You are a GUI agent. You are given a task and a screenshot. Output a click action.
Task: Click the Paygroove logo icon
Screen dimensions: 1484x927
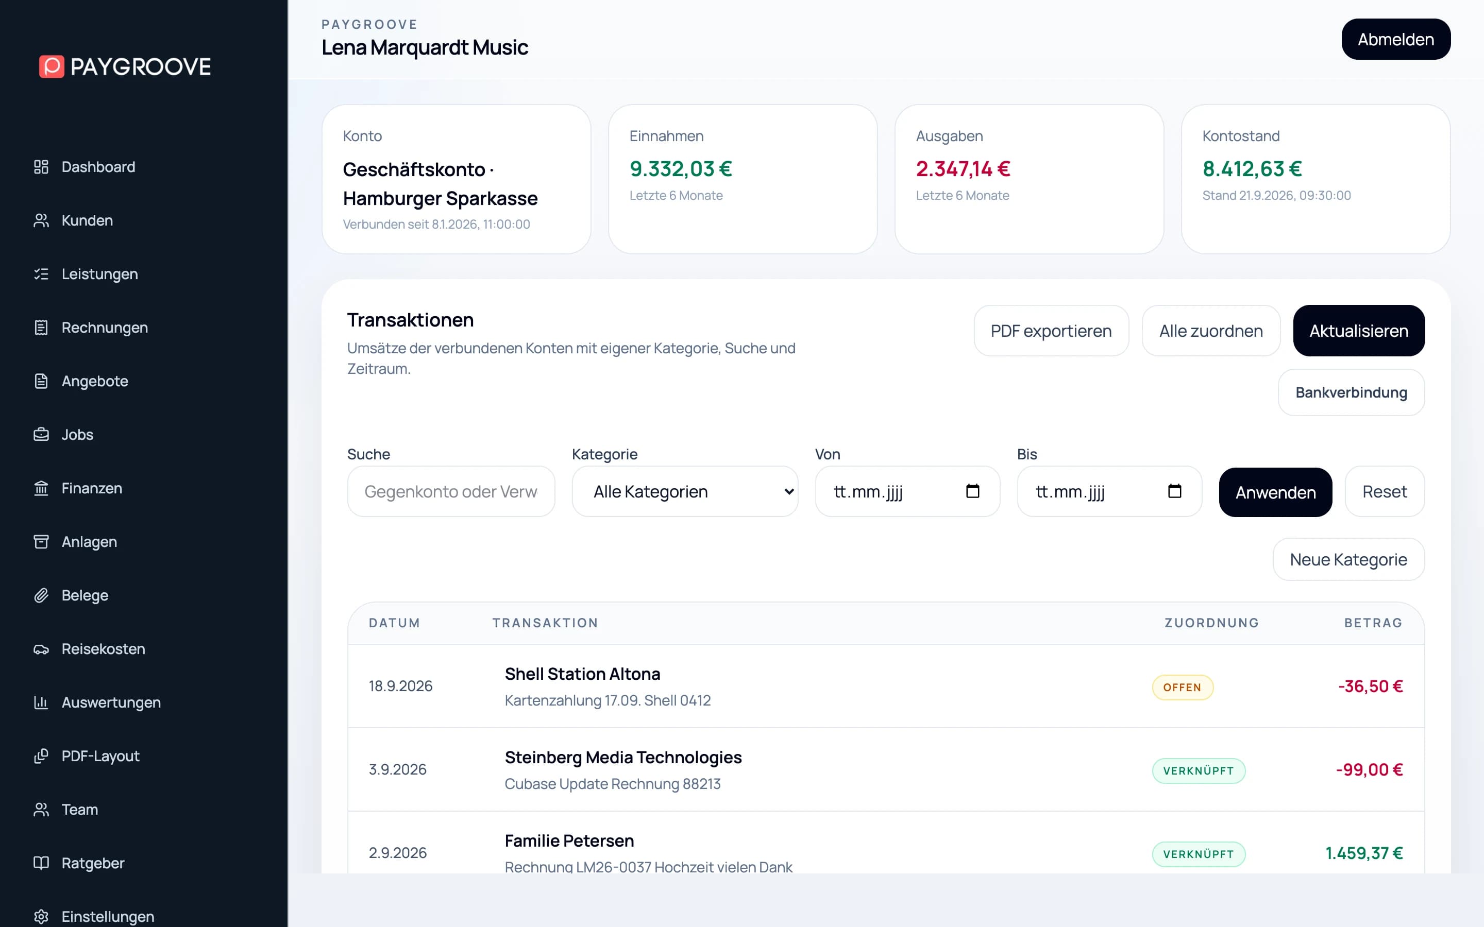(52, 66)
